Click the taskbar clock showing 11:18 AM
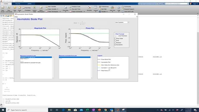The image size is (199, 112). (188, 110)
